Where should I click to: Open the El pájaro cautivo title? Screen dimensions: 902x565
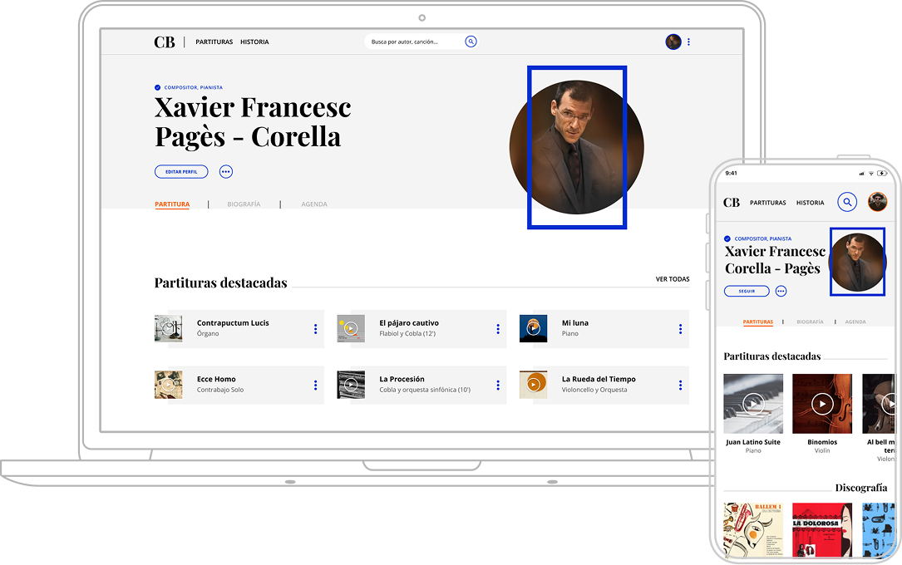409,323
